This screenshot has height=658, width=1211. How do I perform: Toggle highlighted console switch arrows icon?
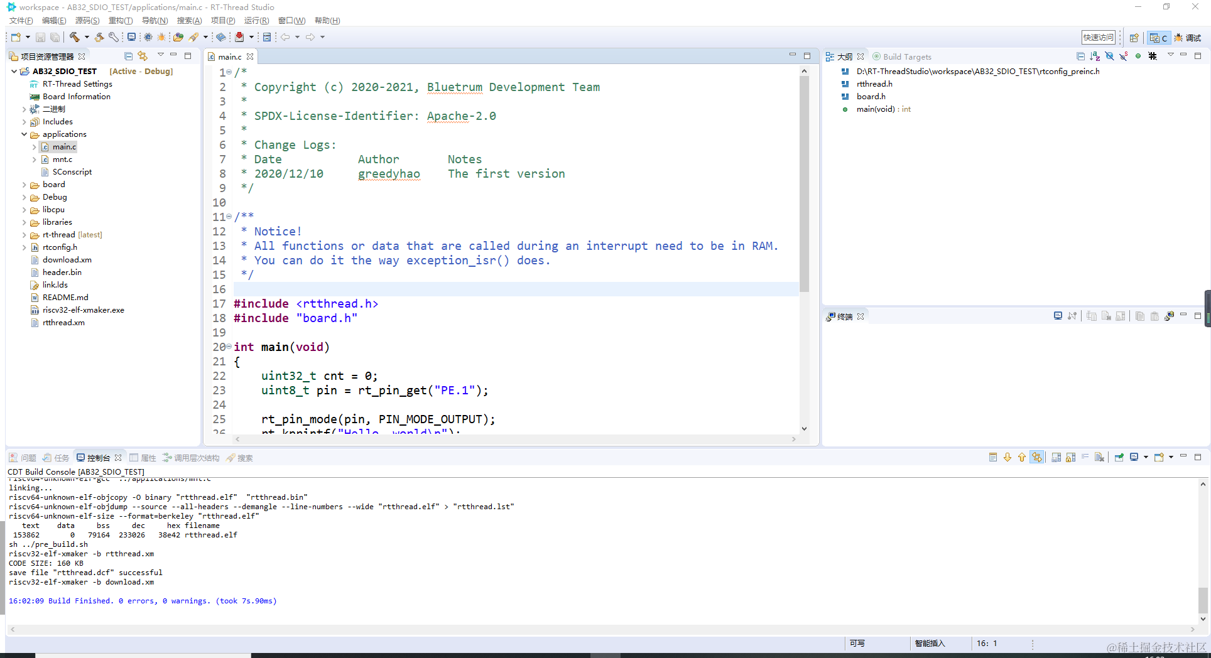tap(1037, 457)
